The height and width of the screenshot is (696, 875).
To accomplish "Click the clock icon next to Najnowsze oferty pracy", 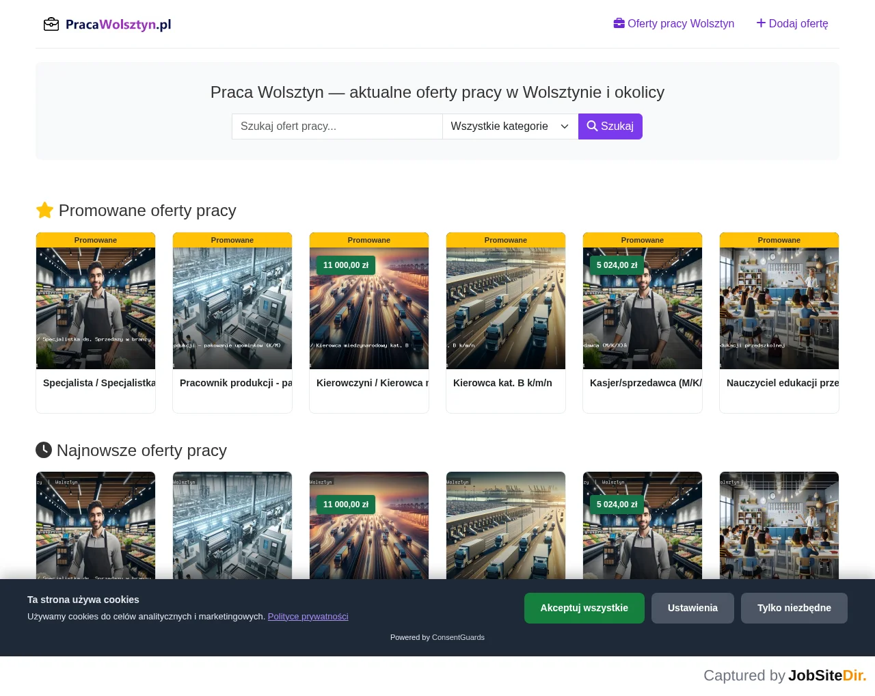I will pyautogui.click(x=44, y=450).
